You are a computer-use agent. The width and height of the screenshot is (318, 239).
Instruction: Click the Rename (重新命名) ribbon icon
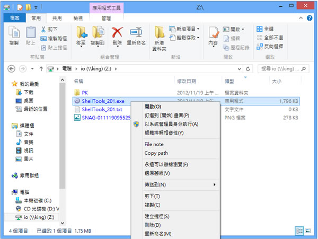pyautogui.click(x=136, y=32)
